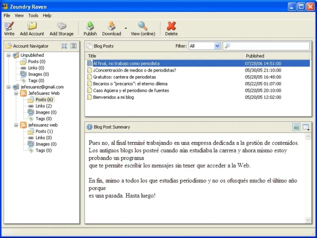Maximize the Zoundry Raven window
The width and height of the screenshot is (317, 238).
[301, 7]
